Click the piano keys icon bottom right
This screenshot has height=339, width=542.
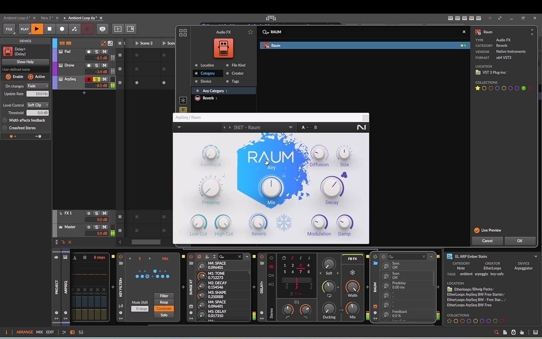coord(535,332)
